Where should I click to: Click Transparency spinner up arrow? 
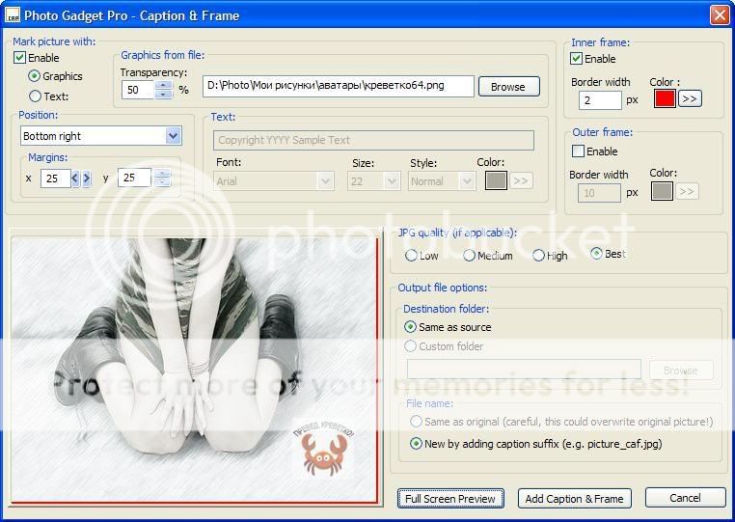point(163,85)
